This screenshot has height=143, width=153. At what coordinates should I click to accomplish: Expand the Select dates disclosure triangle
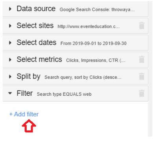click(x=10, y=43)
